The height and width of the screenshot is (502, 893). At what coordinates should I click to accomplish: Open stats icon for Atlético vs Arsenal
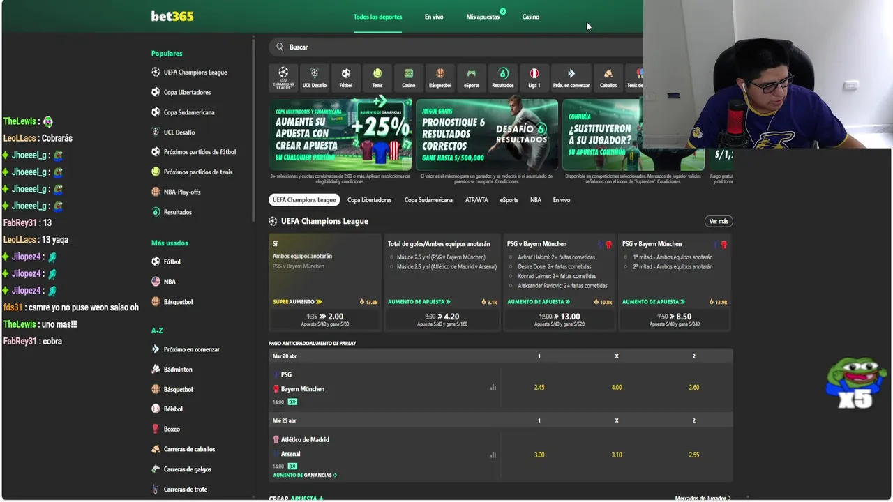pos(493,455)
